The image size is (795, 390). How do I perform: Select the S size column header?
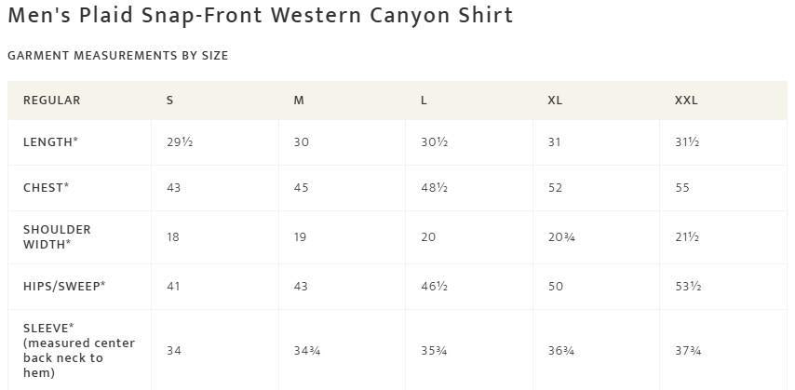point(169,101)
